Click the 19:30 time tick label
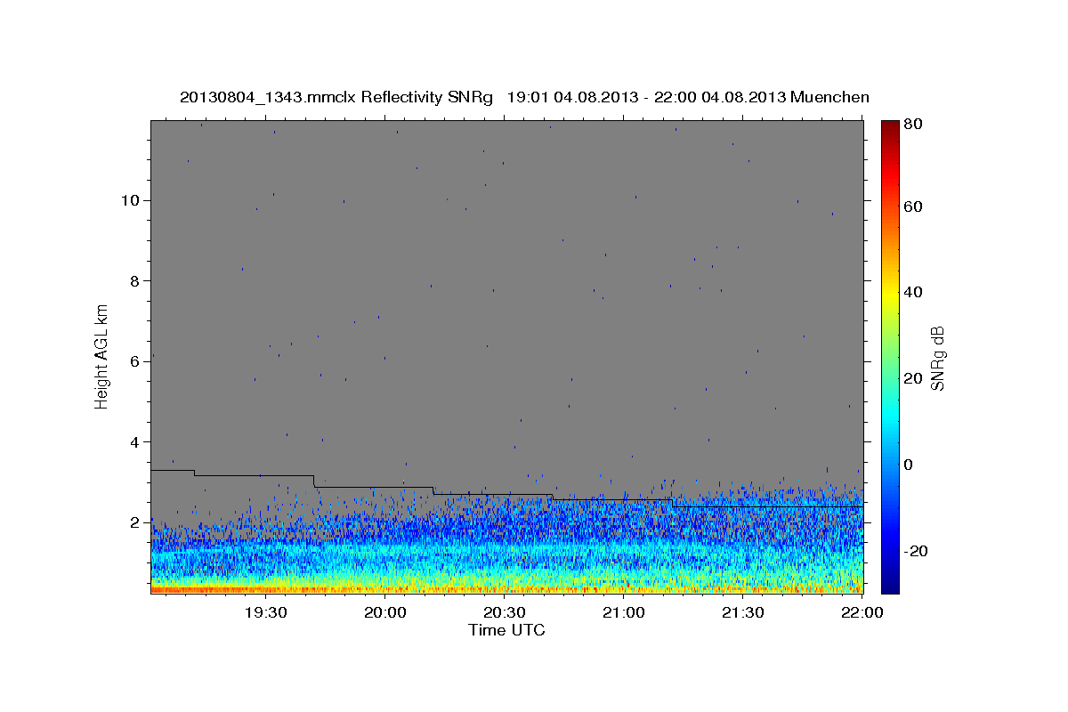Screen dimensions: 1068x712 pyautogui.click(x=266, y=612)
